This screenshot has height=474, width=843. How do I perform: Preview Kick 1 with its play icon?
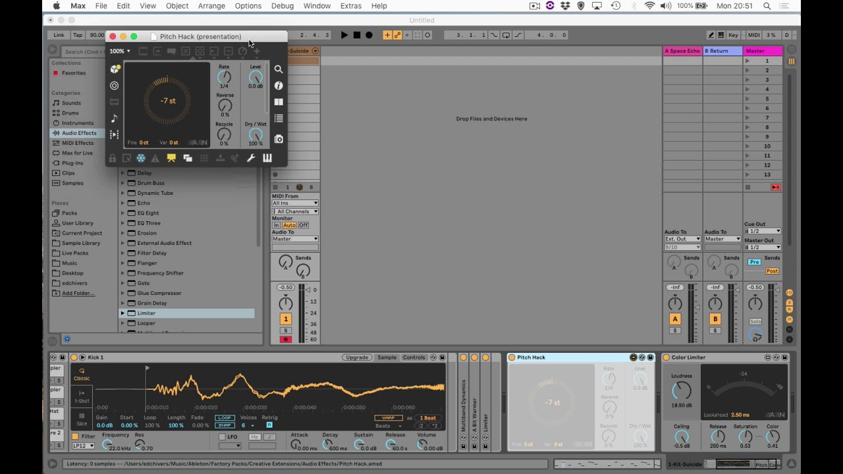click(x=82, y=357)
